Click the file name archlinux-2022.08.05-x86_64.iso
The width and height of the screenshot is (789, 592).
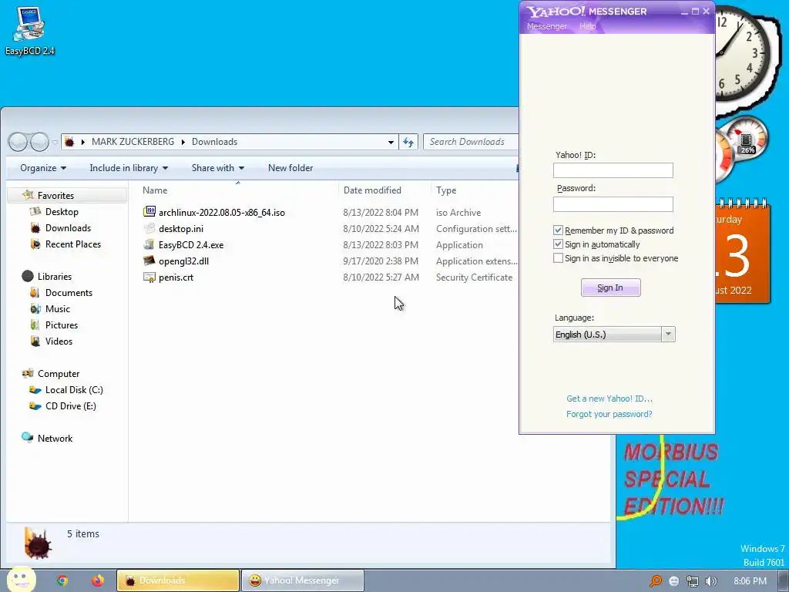221,213
